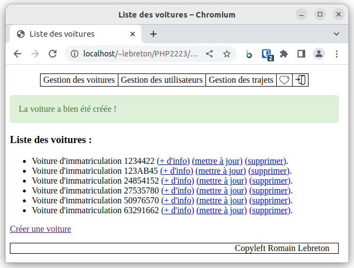The width and height of the screenshot is (354, 268).
Task: Click 'mettre à jour' for car 63291662
Action: point(222,210)
